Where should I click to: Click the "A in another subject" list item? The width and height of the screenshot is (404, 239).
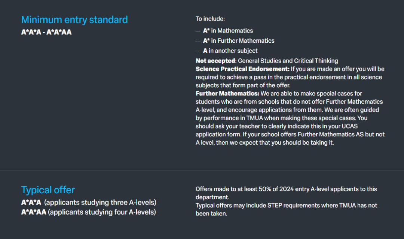230,51
